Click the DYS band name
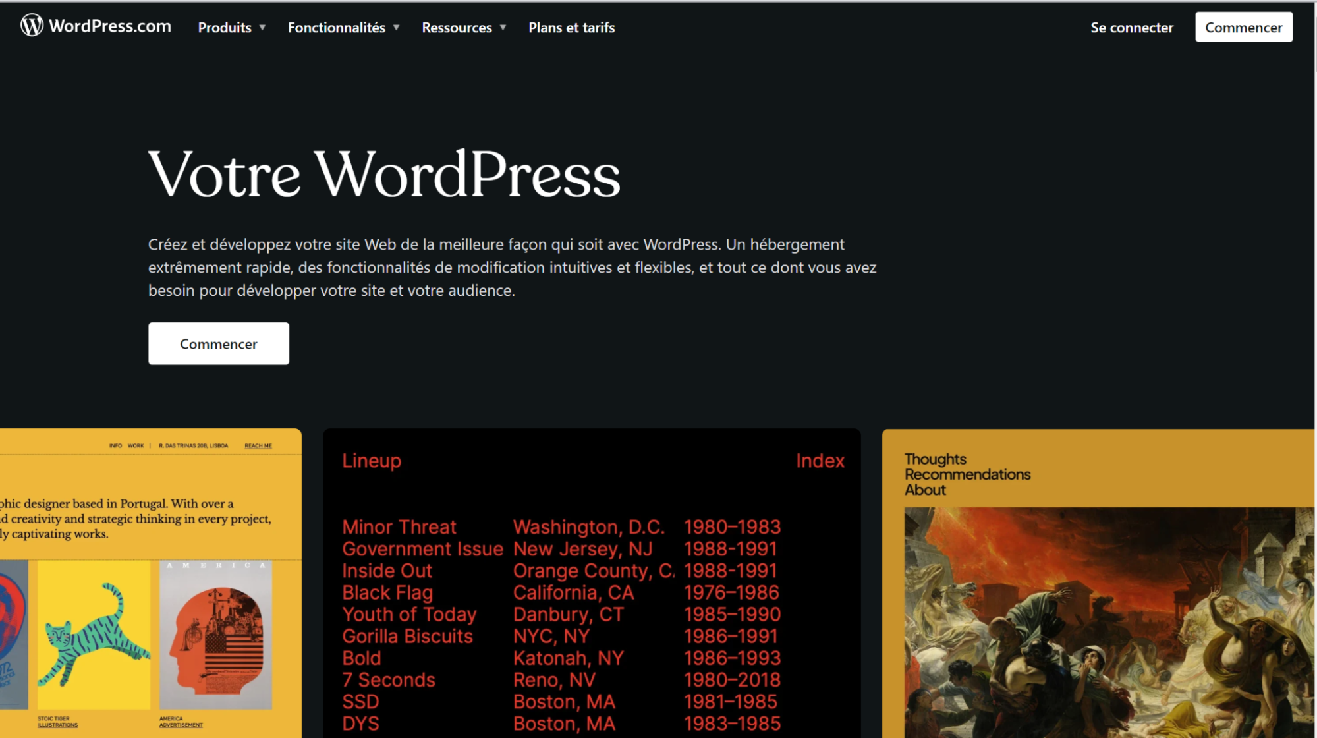This screenshot has width=1317, height=738. (x=360, y=723)
